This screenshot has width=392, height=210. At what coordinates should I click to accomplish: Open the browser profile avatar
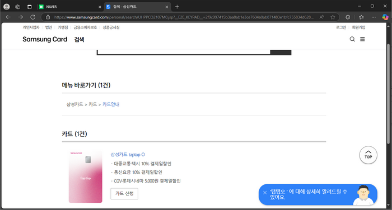coord(7,7)
